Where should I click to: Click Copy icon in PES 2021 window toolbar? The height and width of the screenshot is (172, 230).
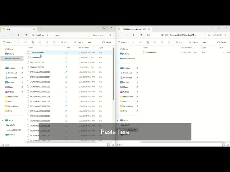point(141,42)
